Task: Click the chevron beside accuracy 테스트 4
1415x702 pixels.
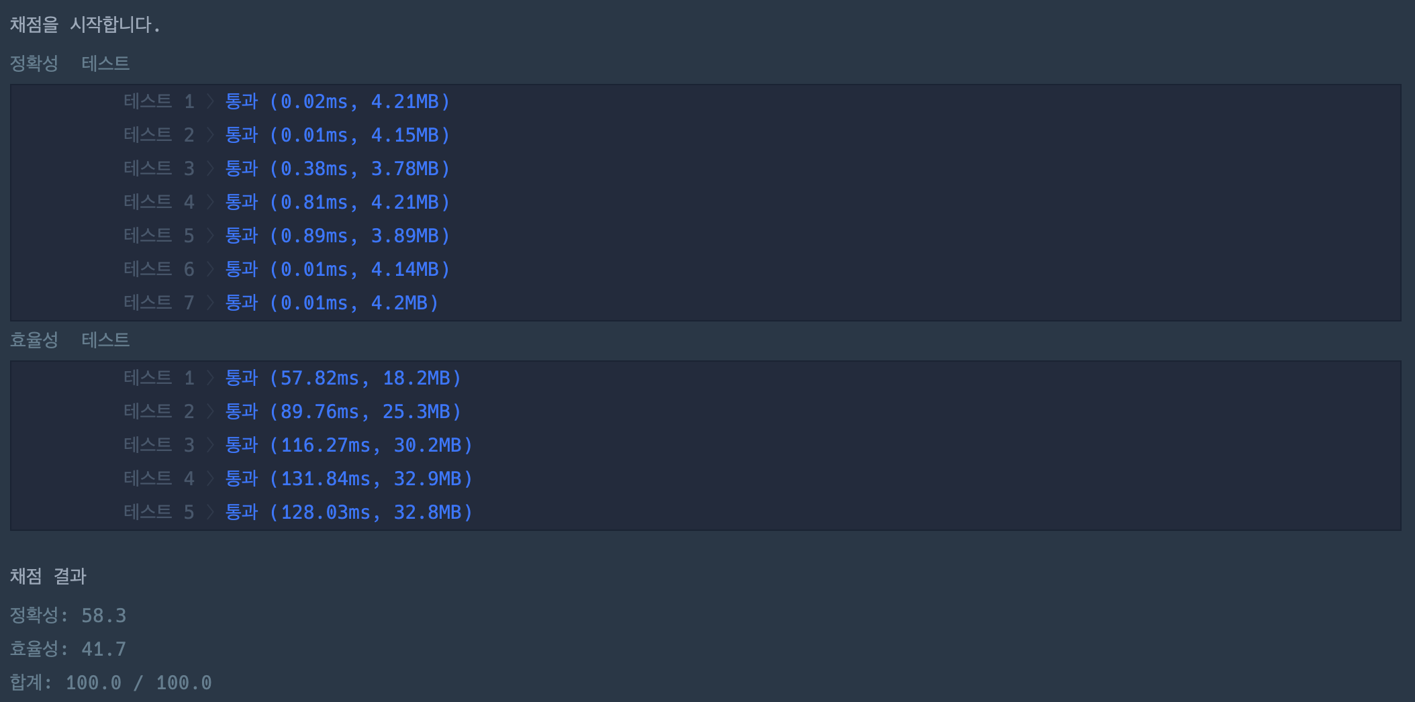Action: pos(210,202)
